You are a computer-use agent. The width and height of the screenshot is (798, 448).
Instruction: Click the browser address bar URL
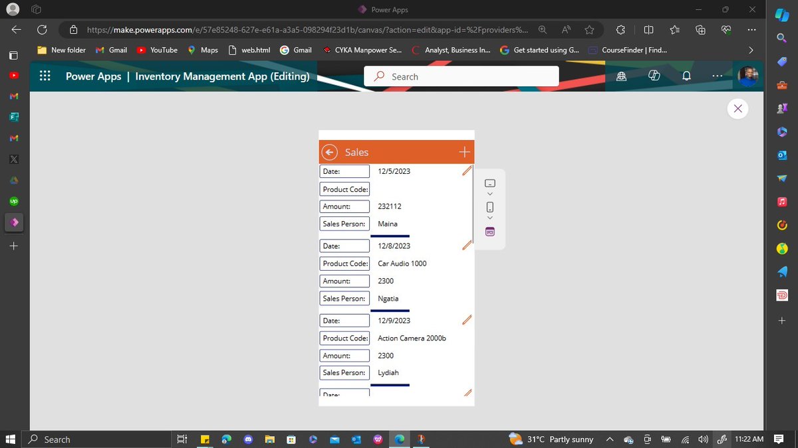pos(307,29)
